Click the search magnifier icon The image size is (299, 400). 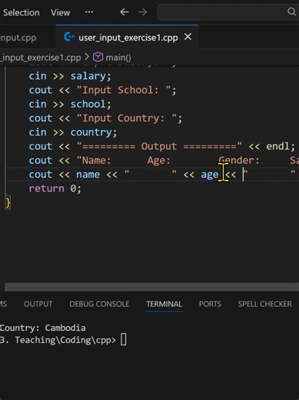click(291, 12)
